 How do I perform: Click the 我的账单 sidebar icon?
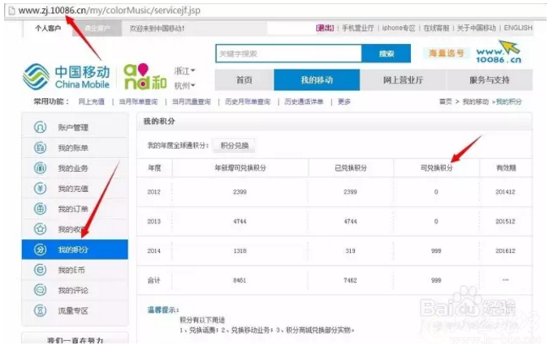pos(40,147)
